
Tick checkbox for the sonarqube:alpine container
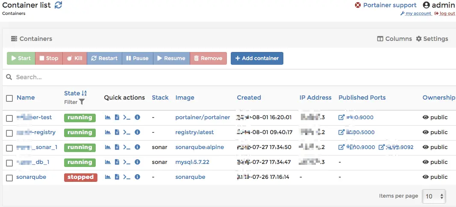coord(9,148)
